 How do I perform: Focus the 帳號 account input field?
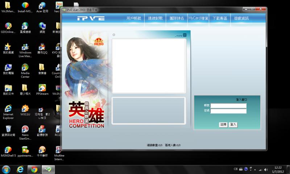point(228,105)
